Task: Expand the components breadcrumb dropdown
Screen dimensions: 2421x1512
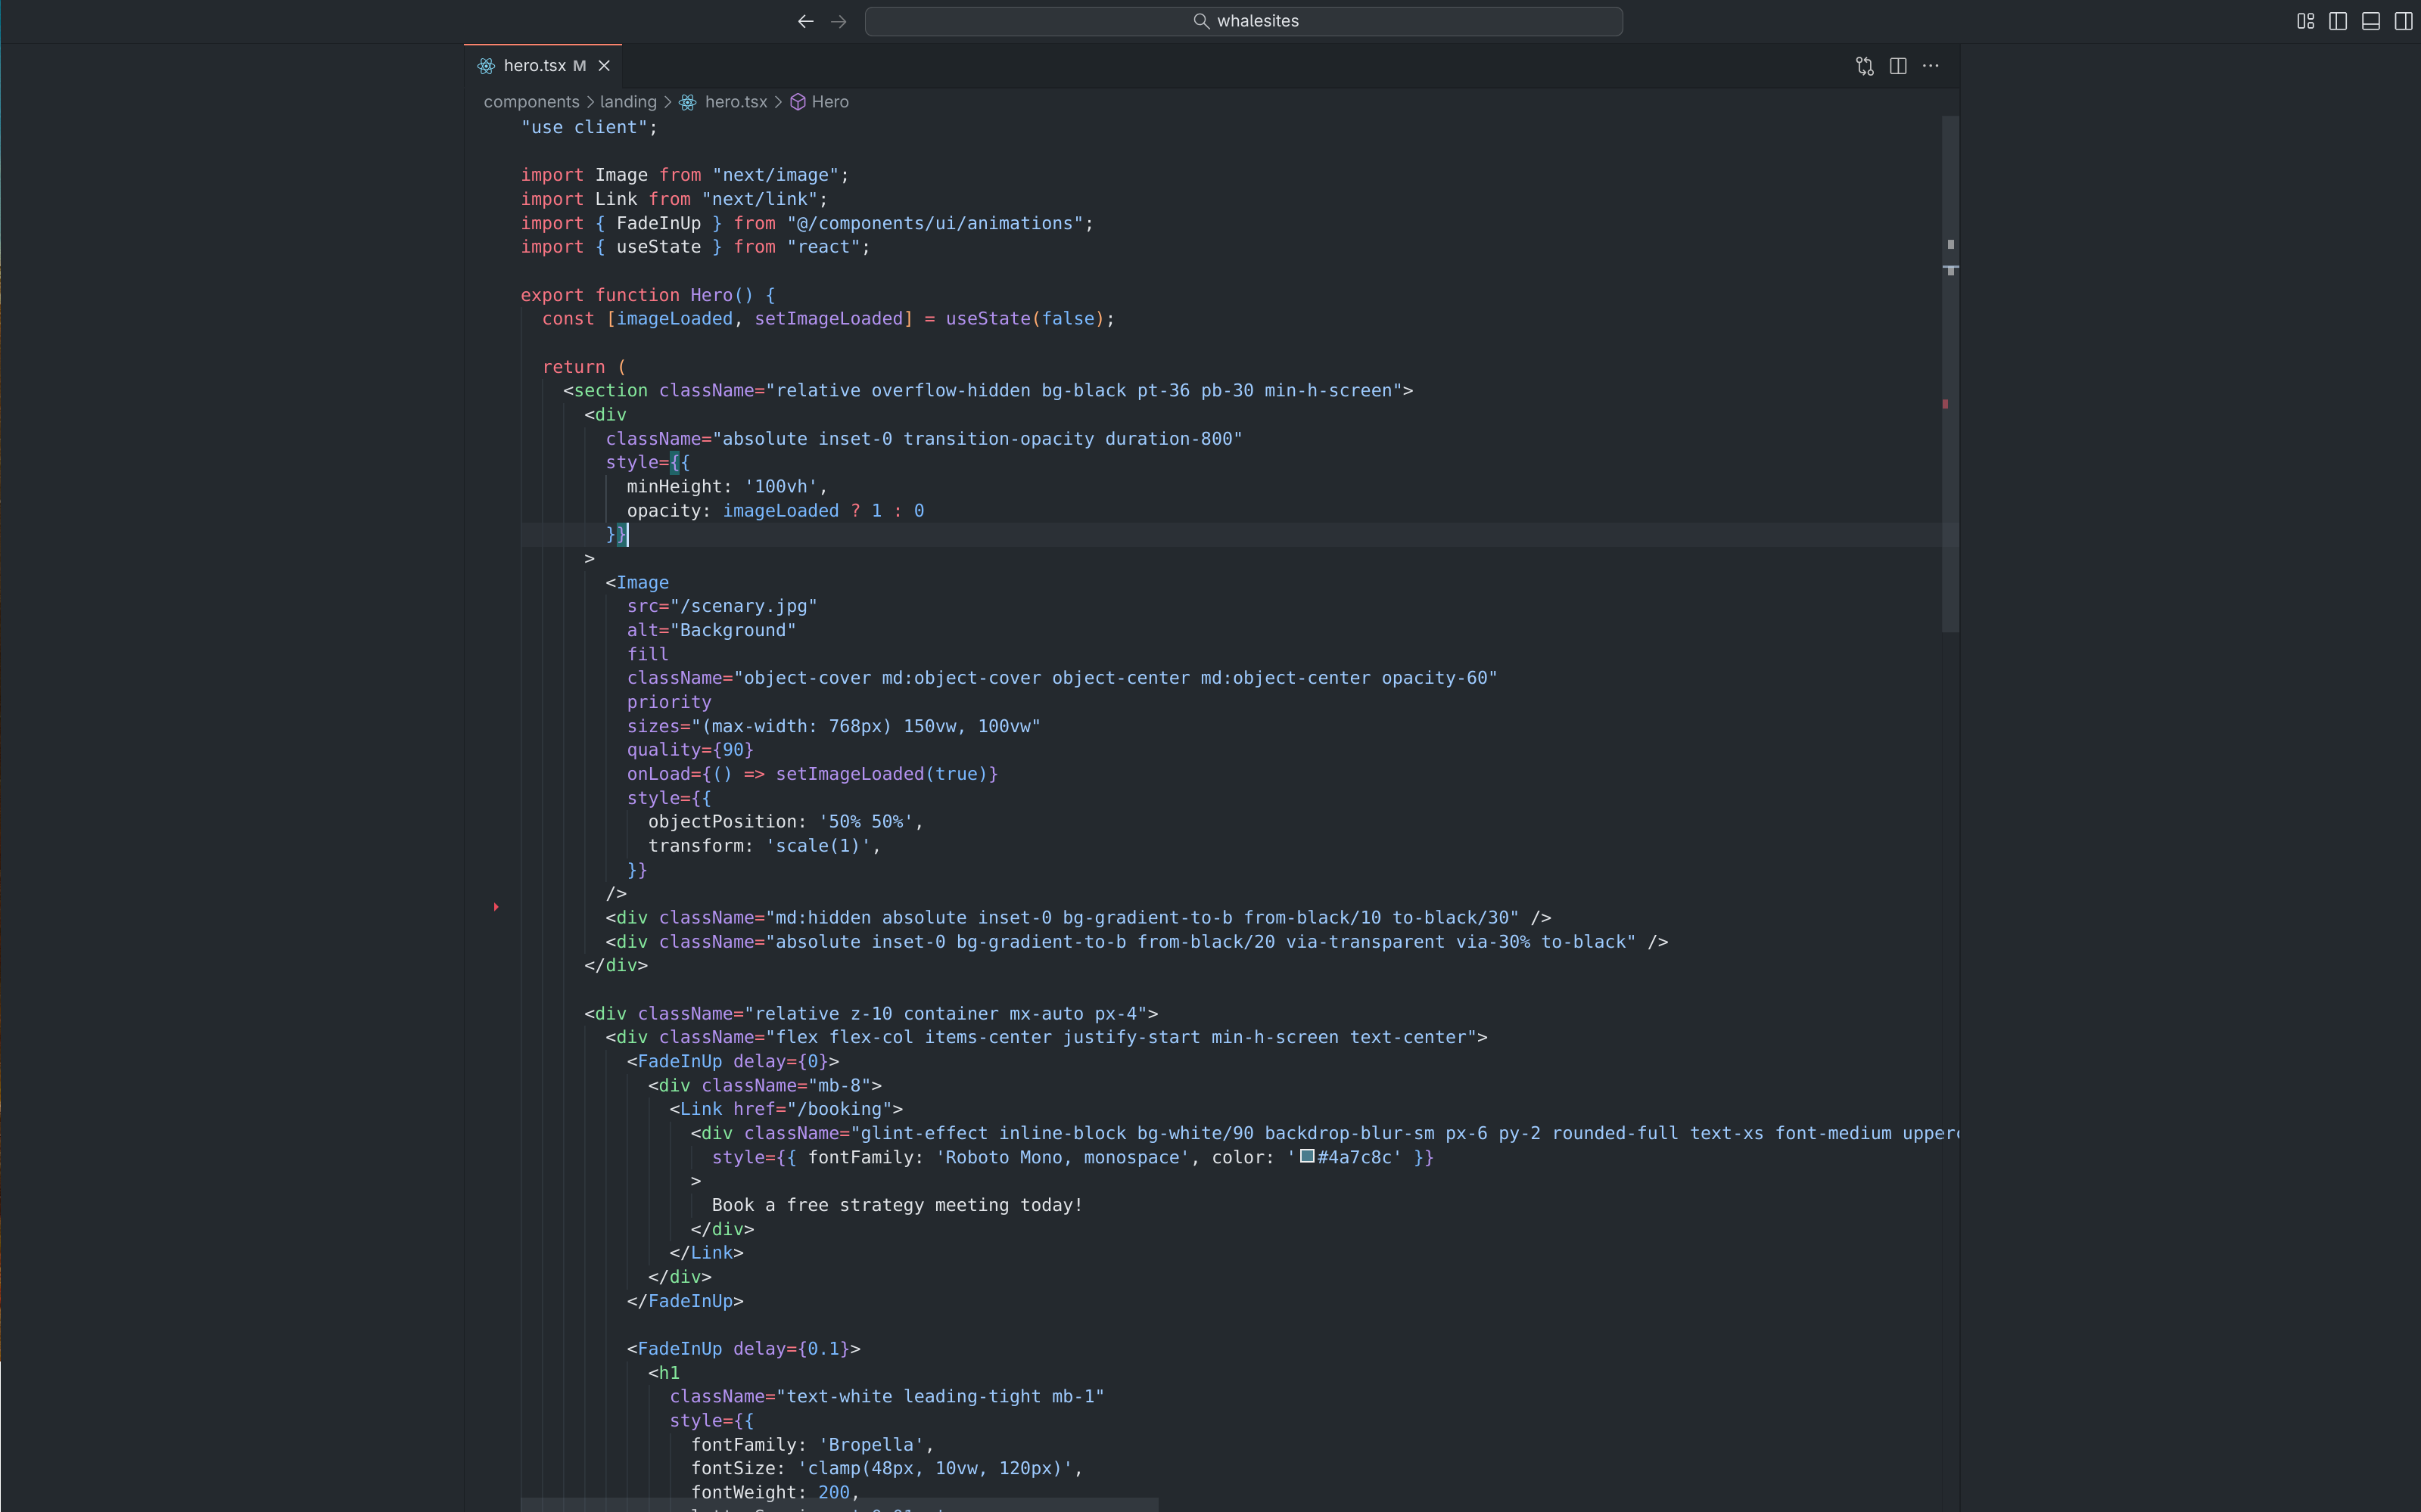Action: (x=531, y=102)
